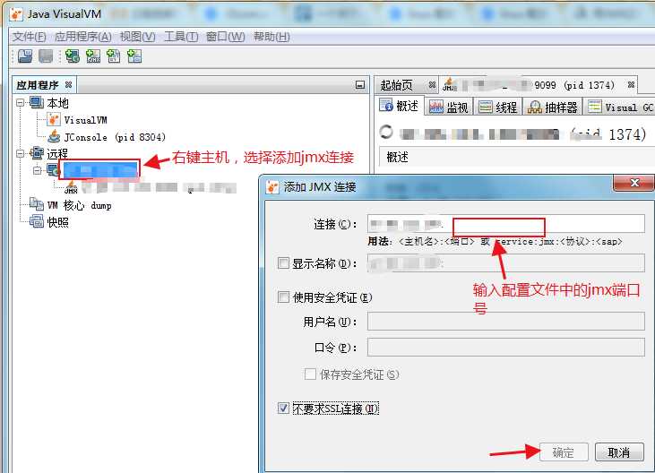
Task: Click Add JMX Connection toolbar icon
Action: pyautogui.click(x=93, y=56)
